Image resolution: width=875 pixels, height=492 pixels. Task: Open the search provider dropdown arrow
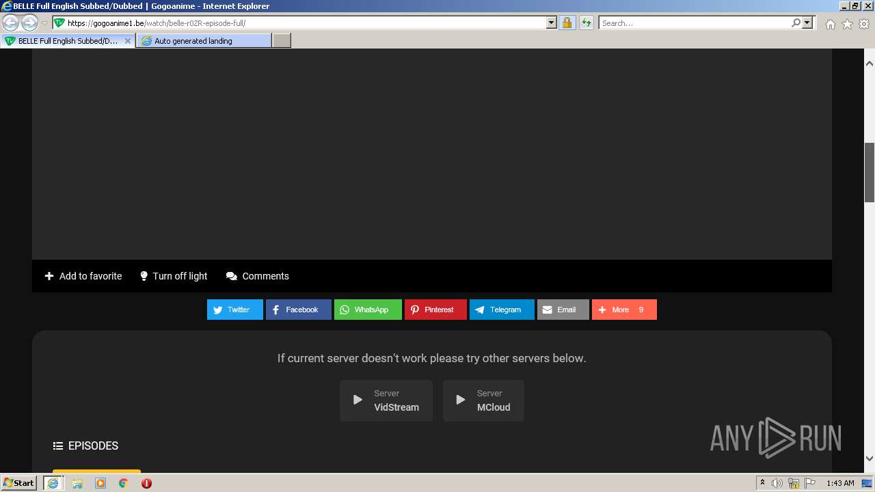point(807,23)
